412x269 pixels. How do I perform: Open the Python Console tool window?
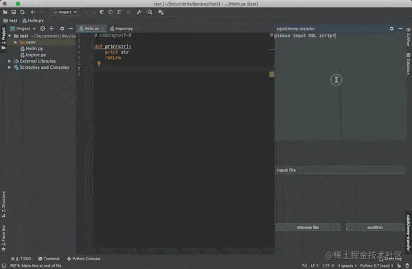[84, 259]
